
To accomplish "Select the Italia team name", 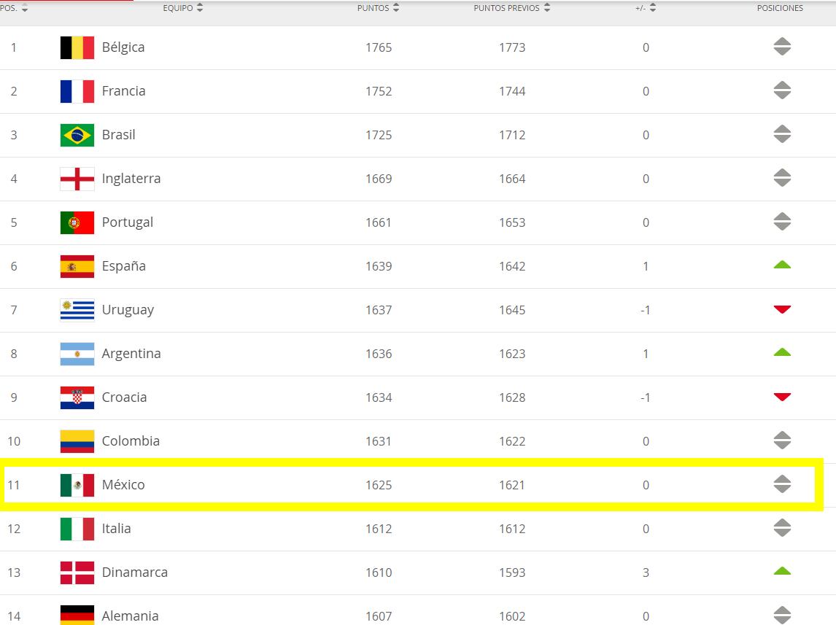I will [117, 529].
